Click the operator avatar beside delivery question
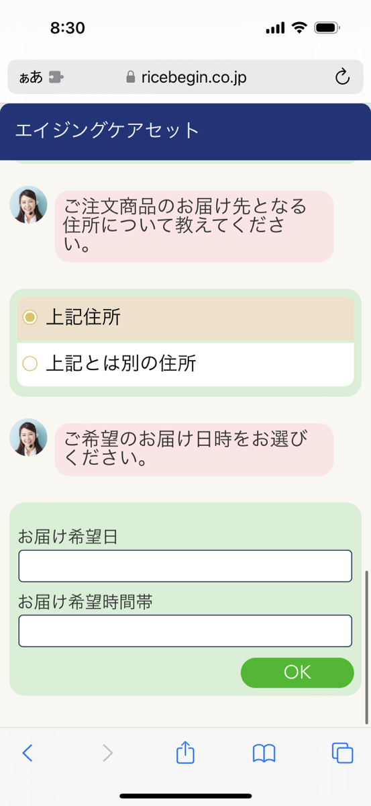This screenshot has width=371, height=806. pyautogui.click(x=28, y=437)
